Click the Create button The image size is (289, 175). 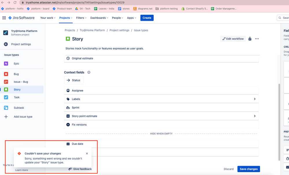point(147,18)
